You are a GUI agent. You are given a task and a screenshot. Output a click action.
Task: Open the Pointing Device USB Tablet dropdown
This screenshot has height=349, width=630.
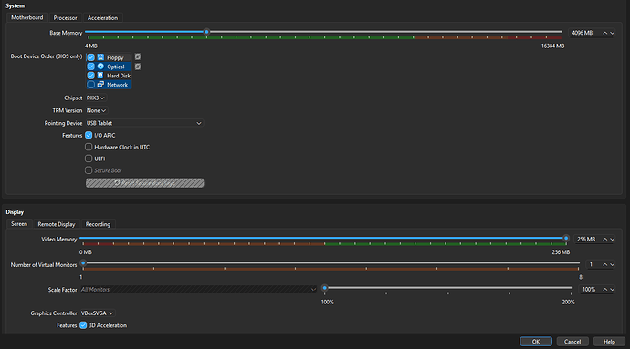(x=144, y=123)
